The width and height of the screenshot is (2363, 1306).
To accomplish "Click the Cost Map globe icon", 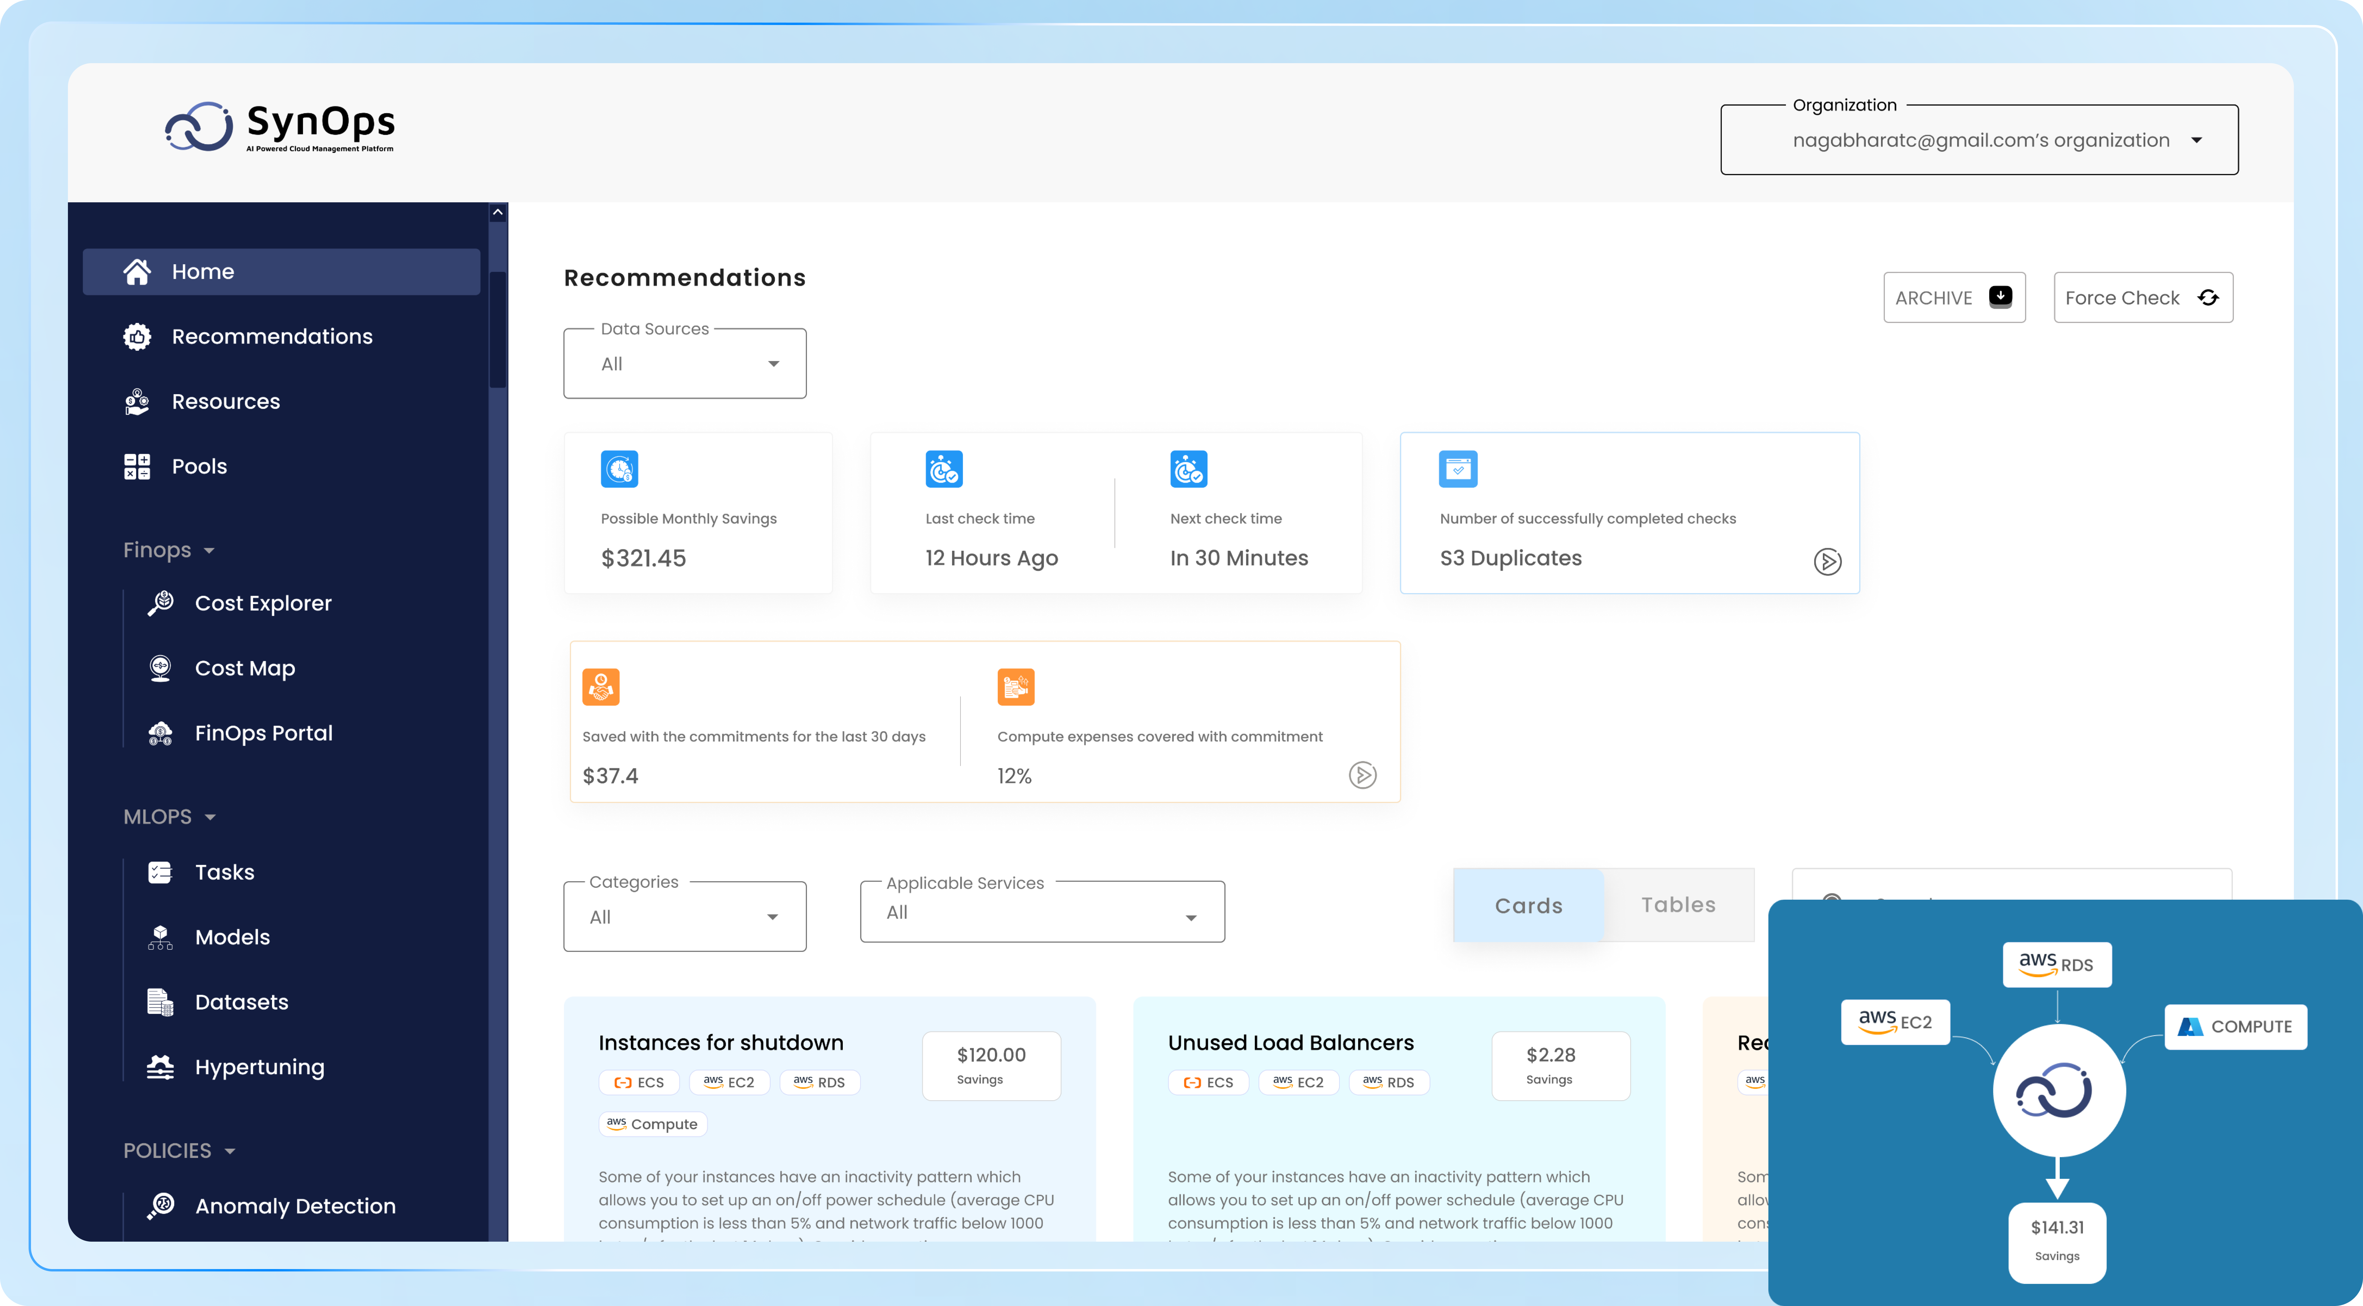I will coord(161,668).
